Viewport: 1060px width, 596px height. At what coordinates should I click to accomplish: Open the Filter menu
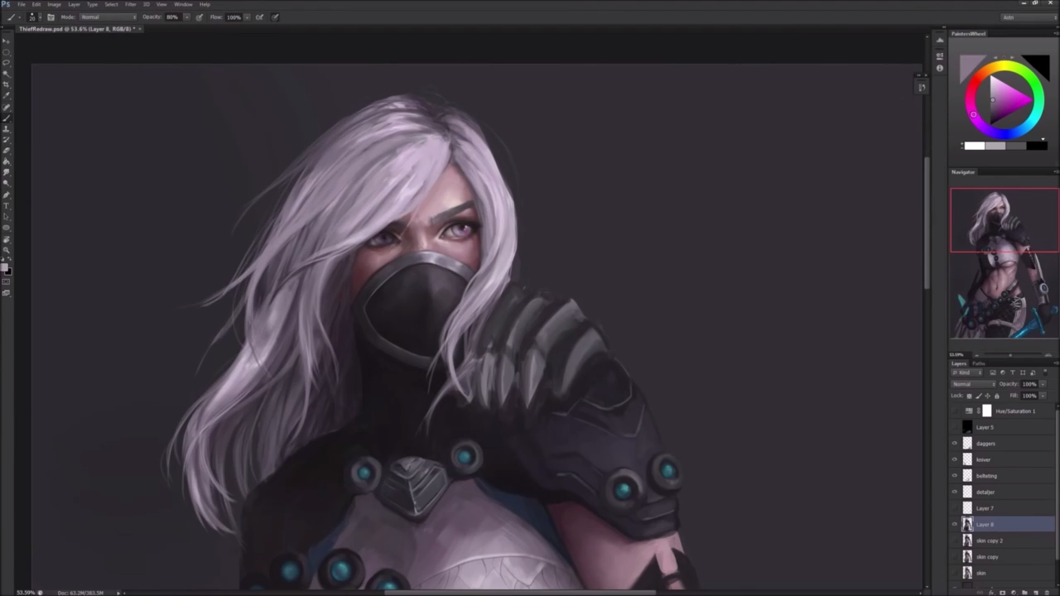click(131, 4)
